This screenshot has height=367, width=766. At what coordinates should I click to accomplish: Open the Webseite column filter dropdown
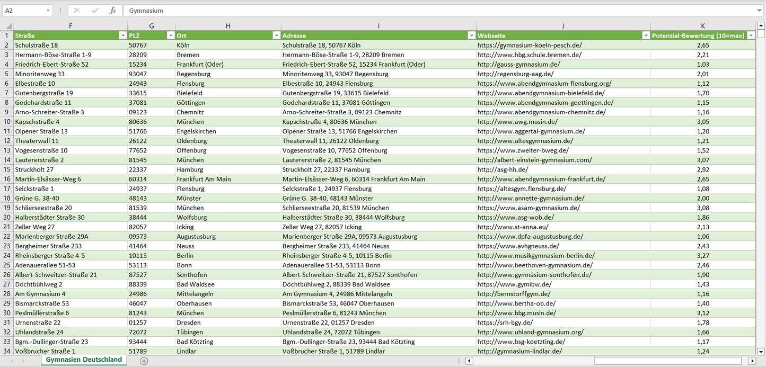point(645,35)
